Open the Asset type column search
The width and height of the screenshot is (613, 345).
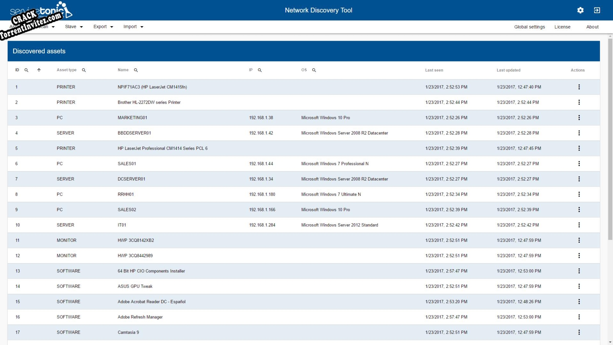(84, 70)
